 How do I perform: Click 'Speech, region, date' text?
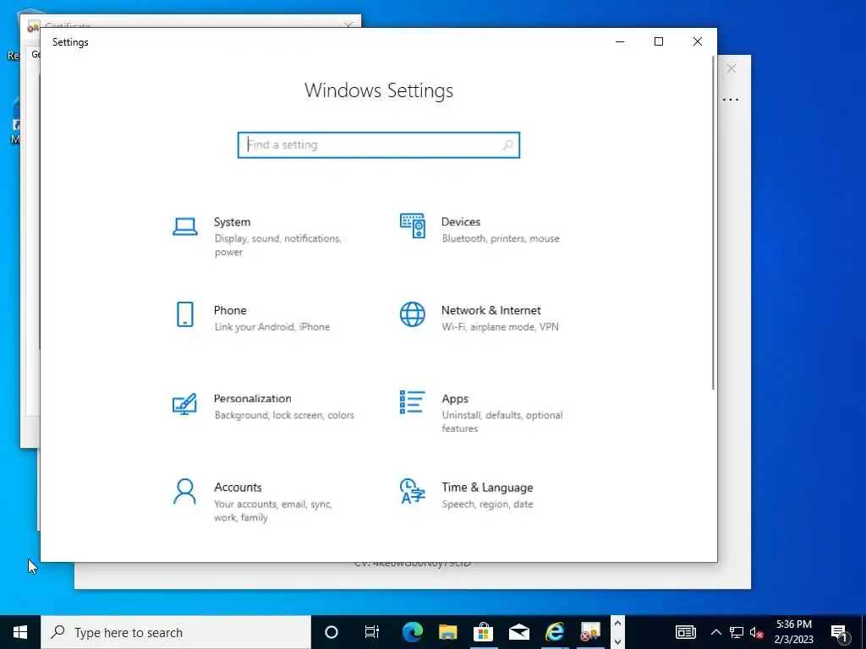click(487, 504)
